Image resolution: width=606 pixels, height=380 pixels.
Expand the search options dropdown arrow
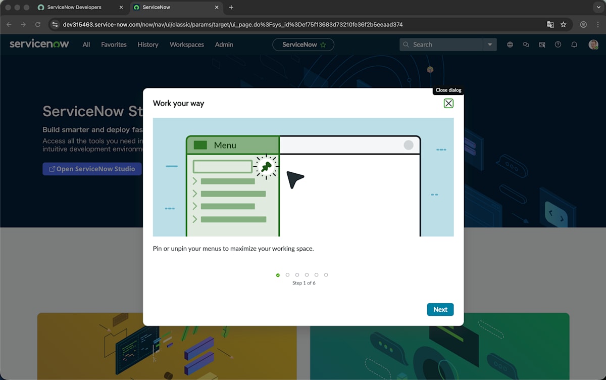[x=490, y=44]
